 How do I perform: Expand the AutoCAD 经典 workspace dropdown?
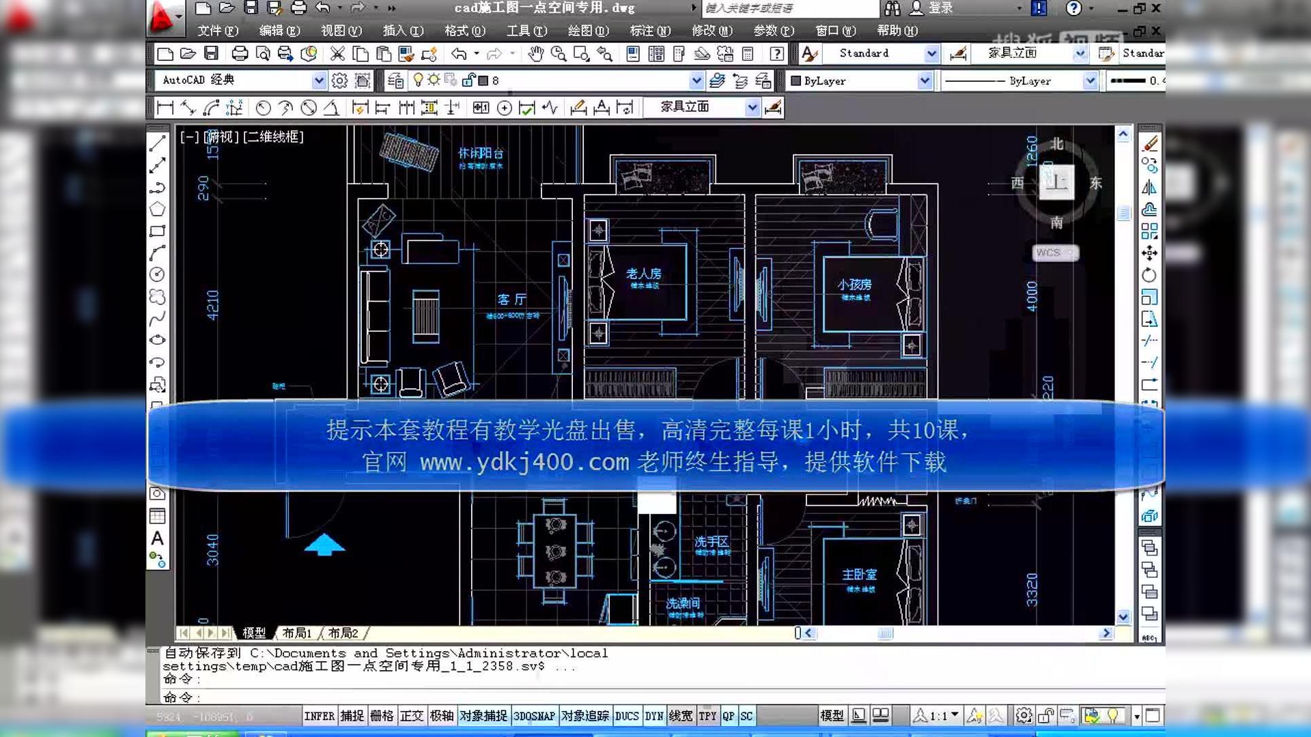tap(318, 81)
